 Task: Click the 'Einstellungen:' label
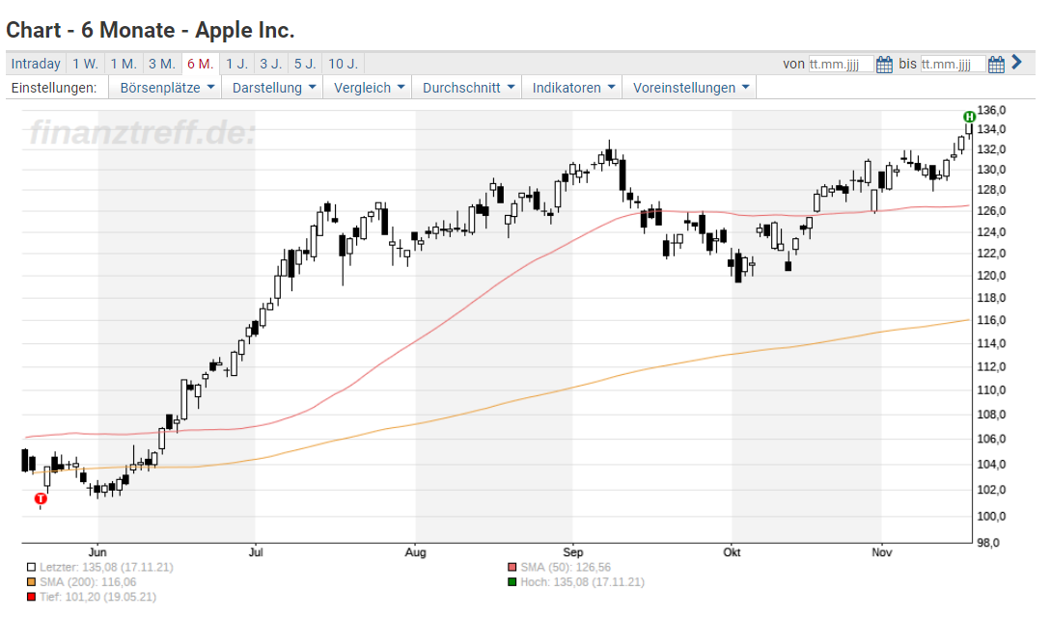[54, 88]
